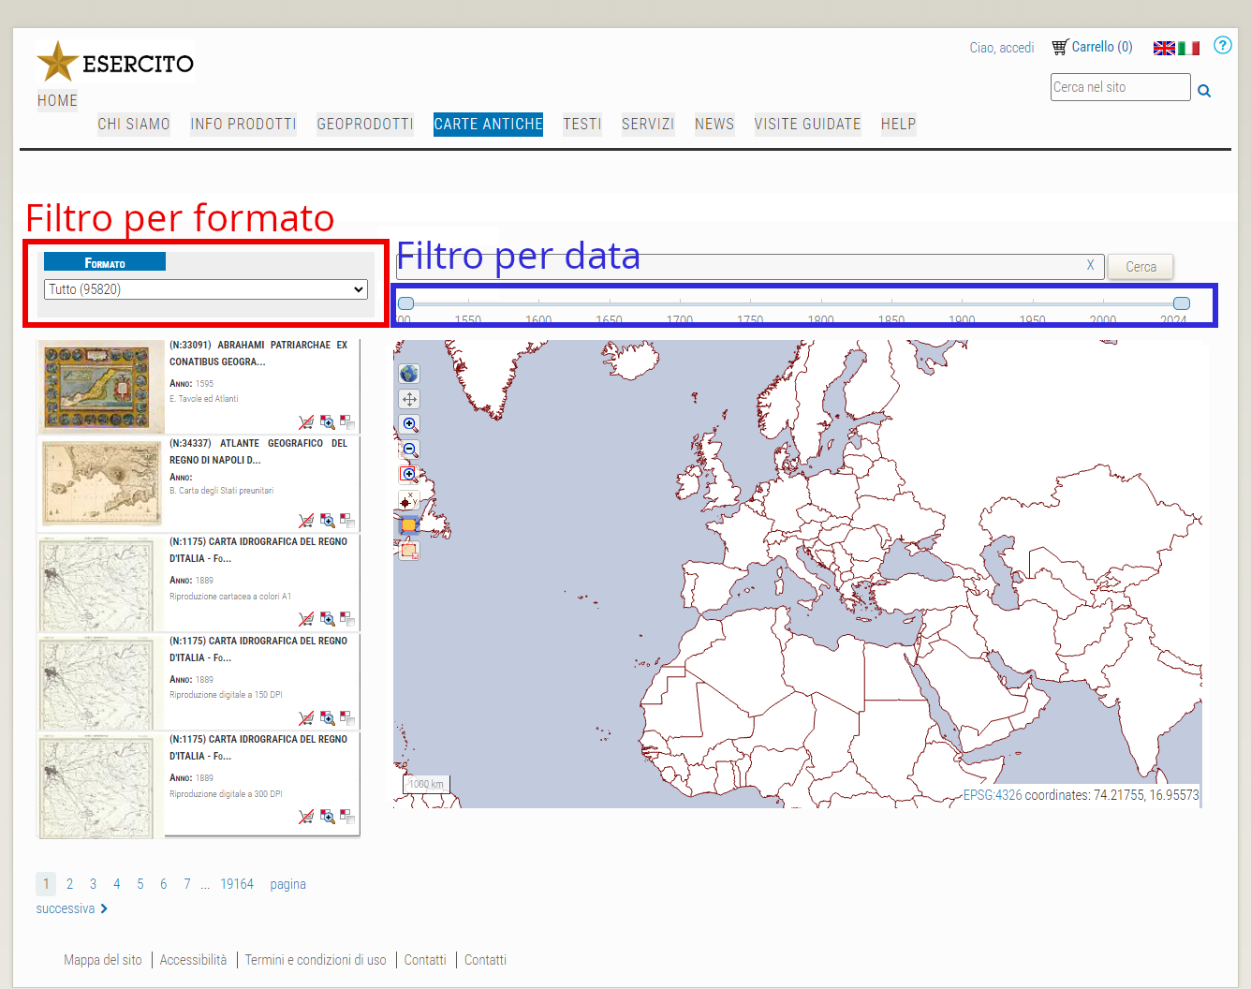The height and width of the screenshot is (989, 1251).
Task: Click the help question mark icon
Action: (x=1222, y=45)
